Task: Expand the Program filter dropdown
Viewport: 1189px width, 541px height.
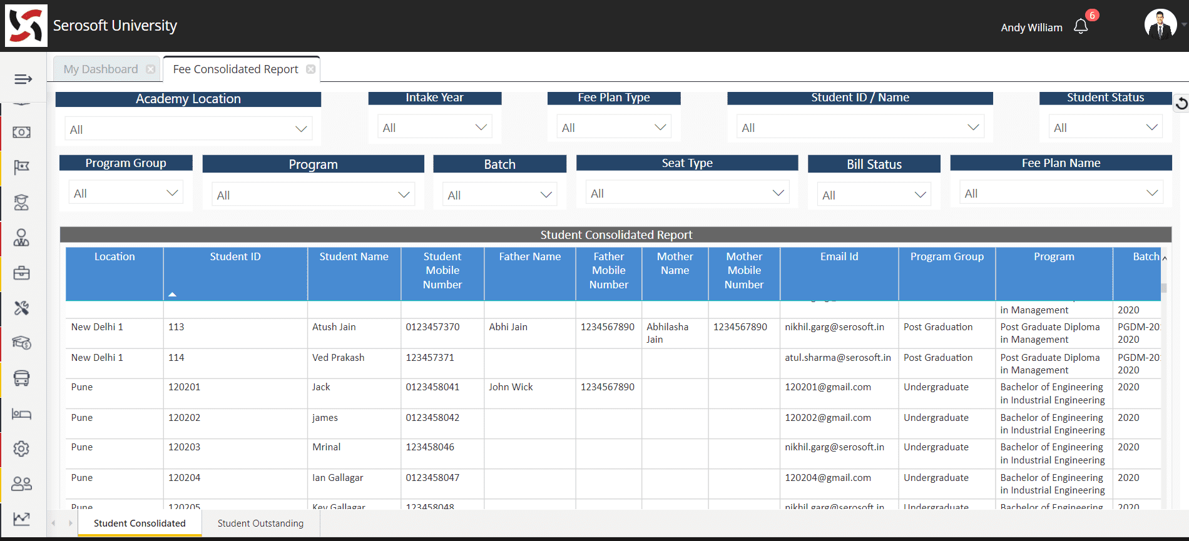Action: click(314, 195)
